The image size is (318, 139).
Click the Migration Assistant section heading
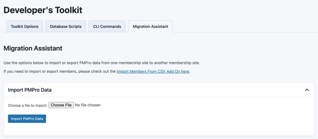pos(33,48)
